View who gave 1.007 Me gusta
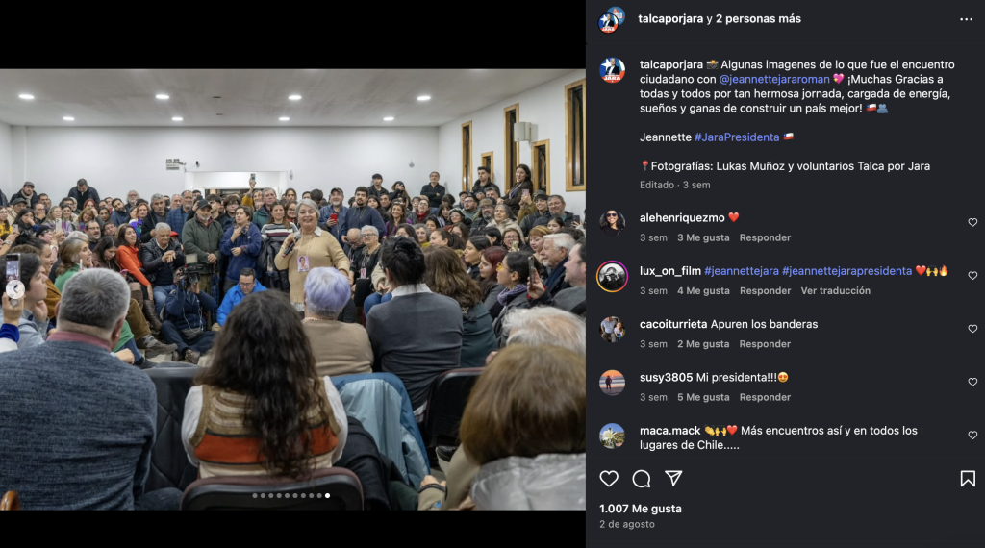This screenshot has height=548, width=985. [x=640, y=509]
